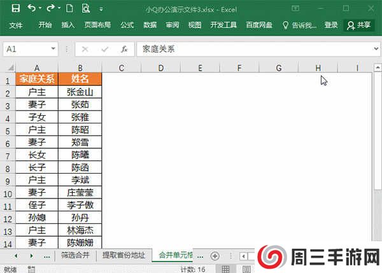Switch to the 公式 ribbon tab
The image size is (382, 273).
[x=127, y=25]
